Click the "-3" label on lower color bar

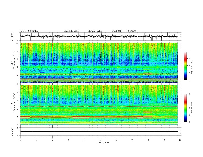click(x=189, y=94)
